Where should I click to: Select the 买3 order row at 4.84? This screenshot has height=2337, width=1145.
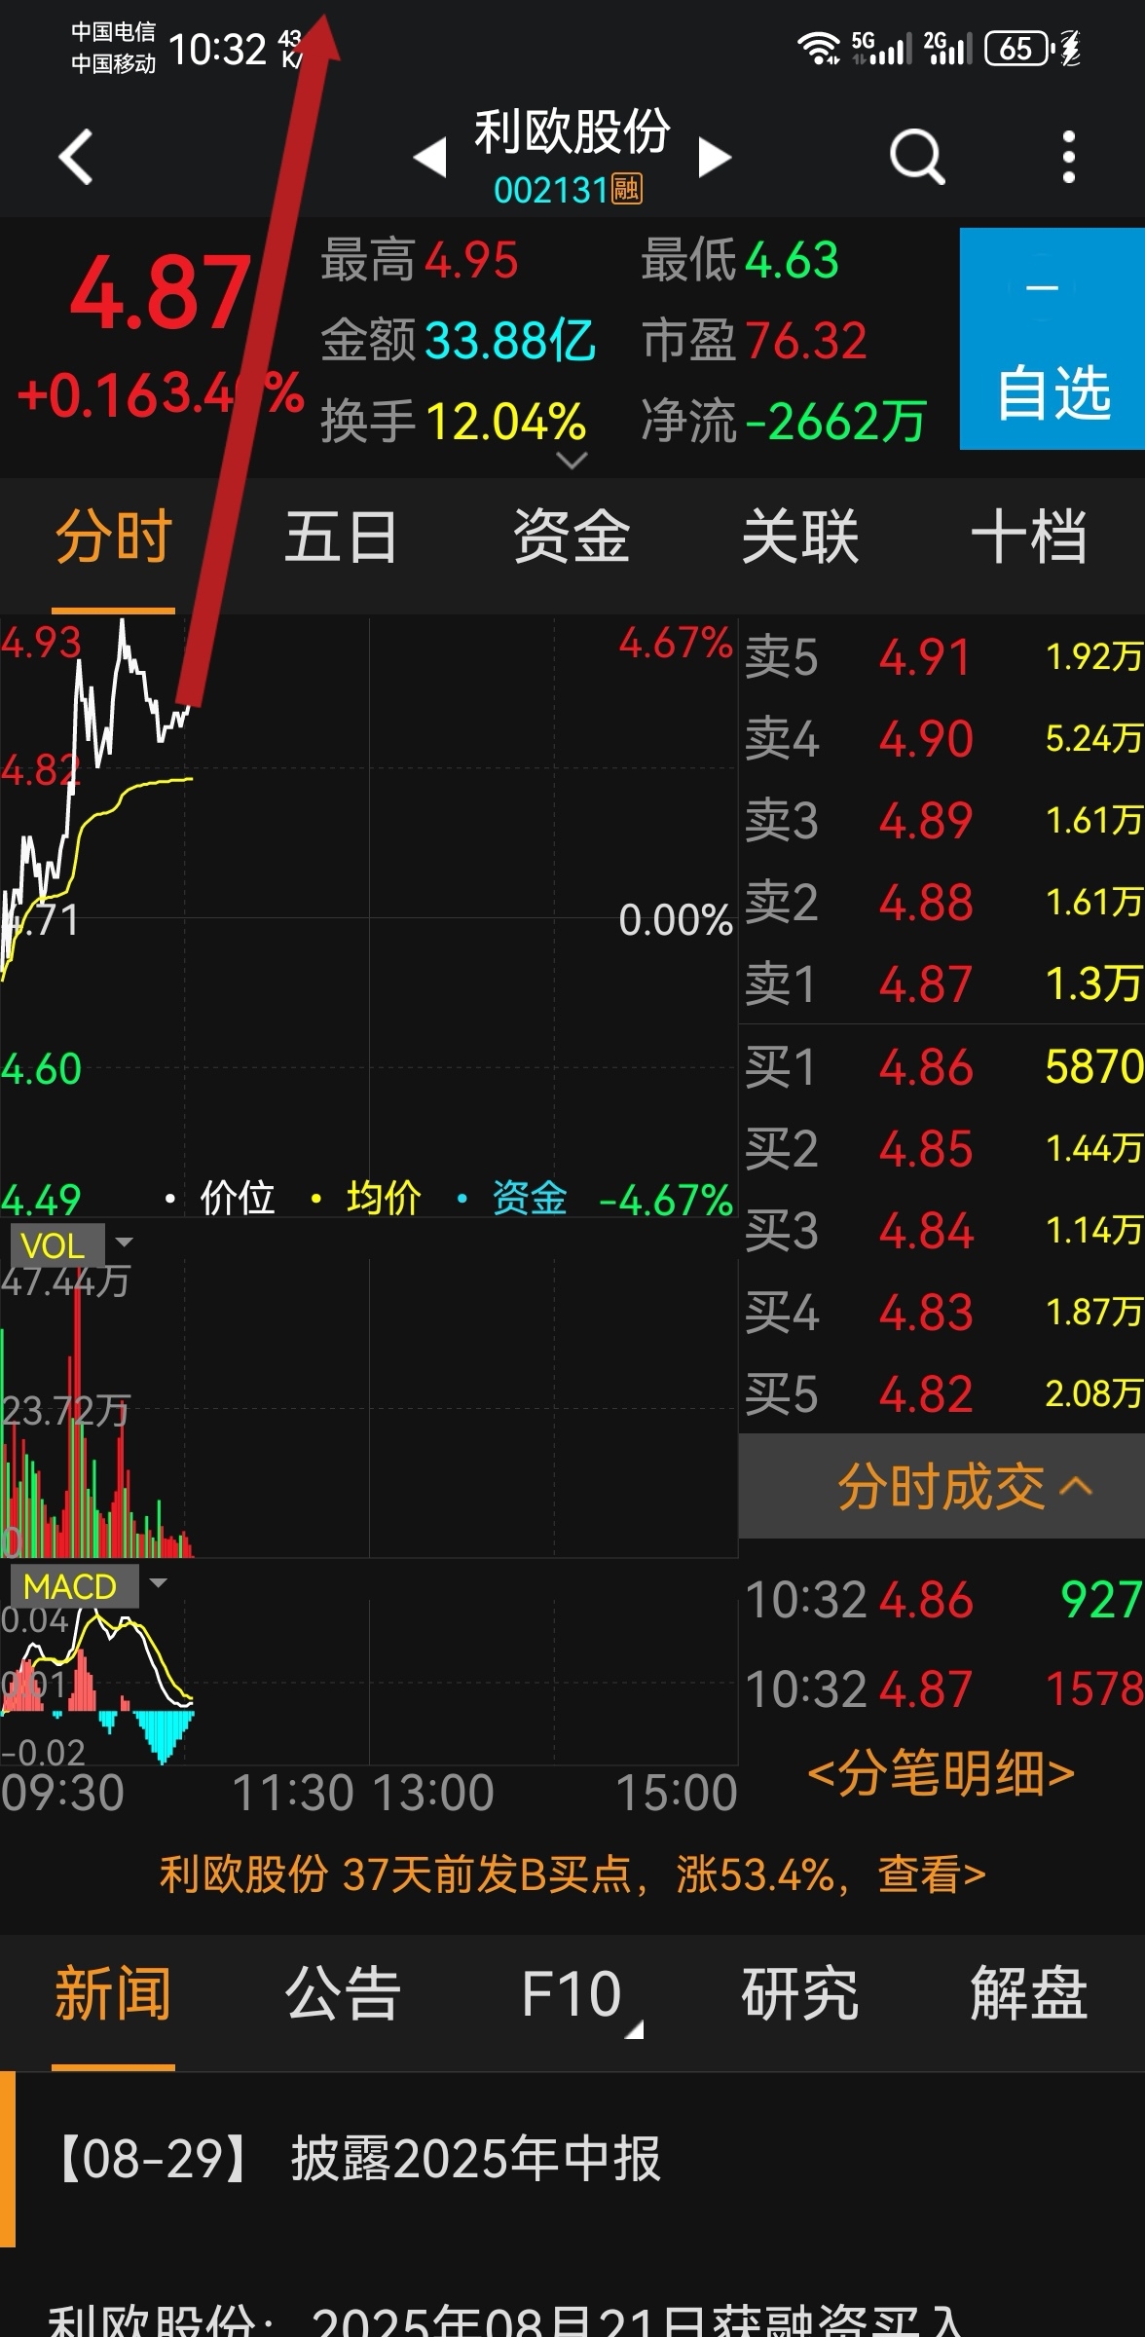click(x=942, y=1231)
